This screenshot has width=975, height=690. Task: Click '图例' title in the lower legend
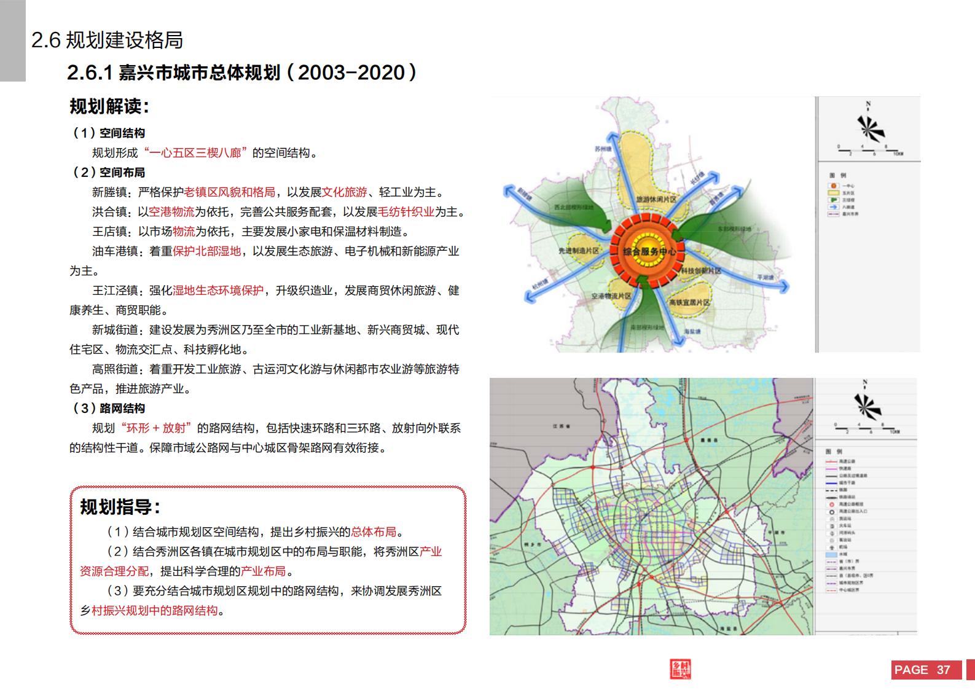[834, 452]
